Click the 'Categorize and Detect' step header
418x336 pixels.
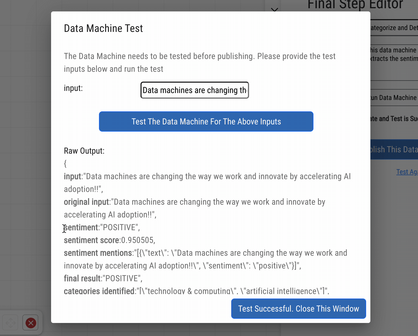[x=394, y=28]
